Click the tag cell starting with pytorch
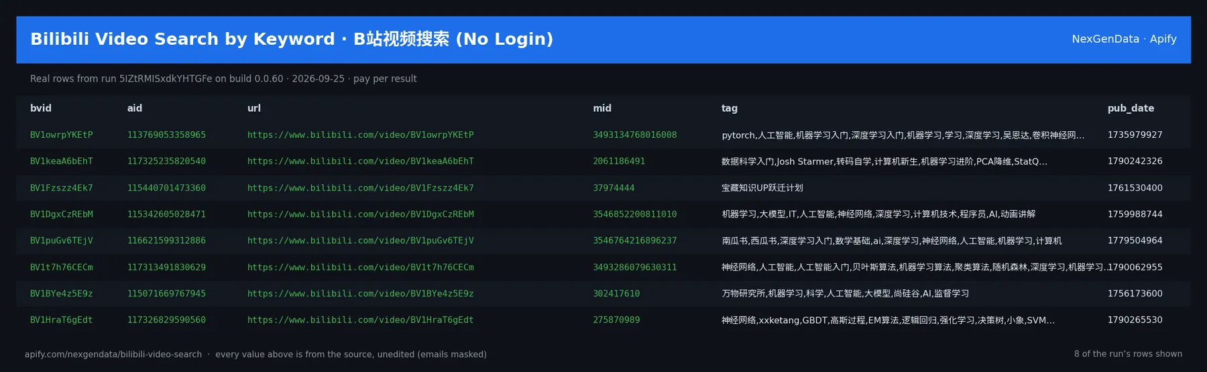This screenshot has width=1207, height=372. tap(903, 134)
